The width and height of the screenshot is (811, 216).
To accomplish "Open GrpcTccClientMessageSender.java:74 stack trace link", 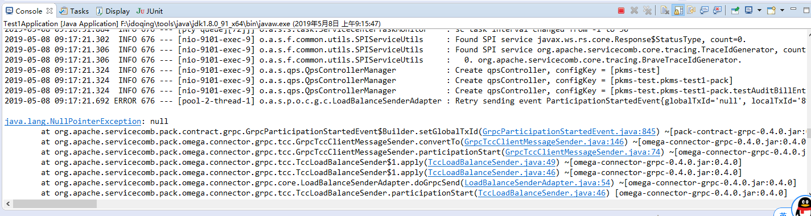I will [x=583, y=152].
